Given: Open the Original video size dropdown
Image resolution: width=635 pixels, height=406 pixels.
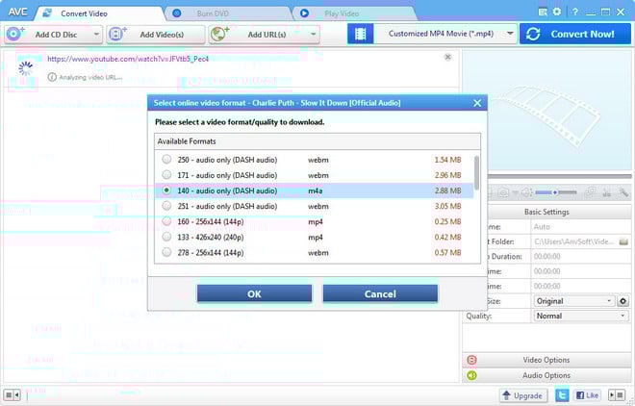Looking at the screenshot, I should click(x=573, y=301).
